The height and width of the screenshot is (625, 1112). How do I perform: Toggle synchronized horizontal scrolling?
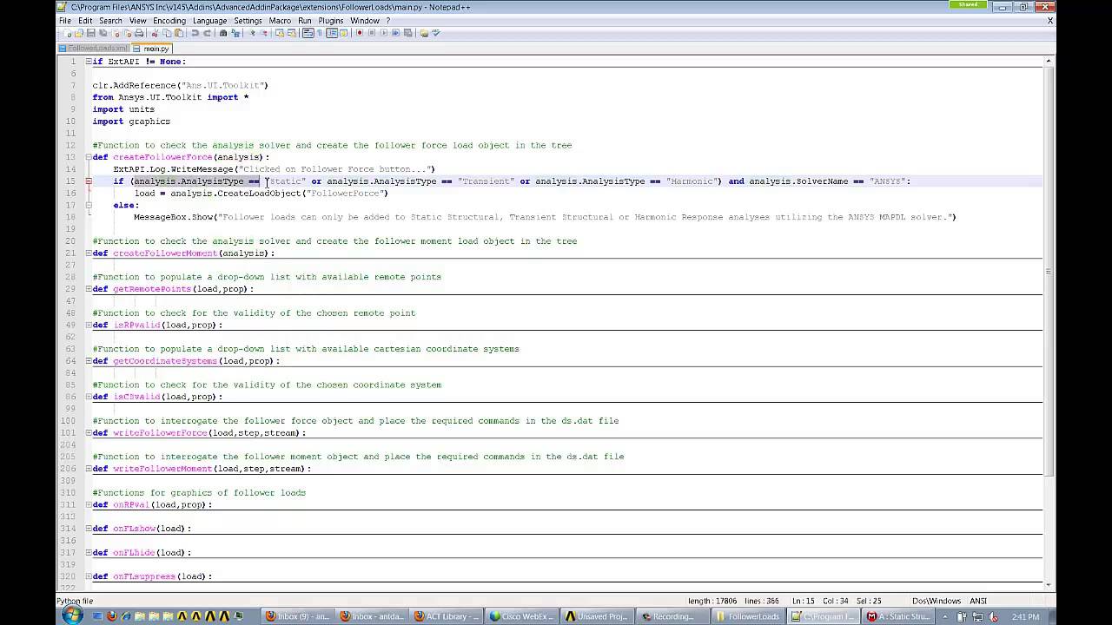(292, 33)
